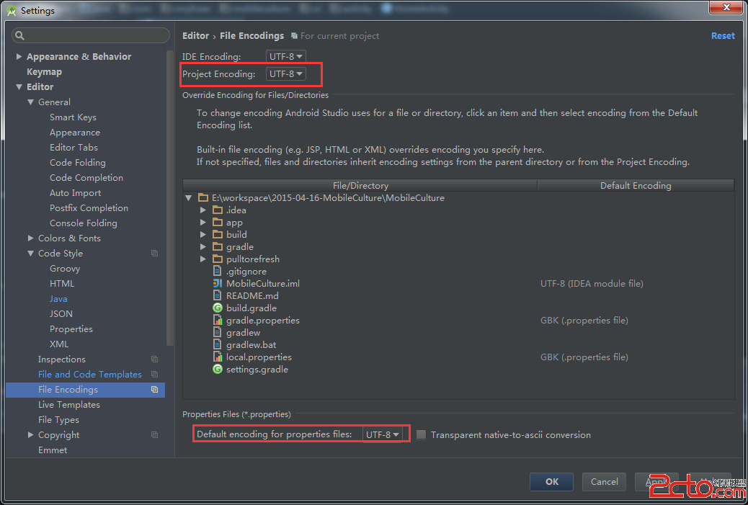Open Keymap settings page
The image size is (748, 505).
pyautogui.click(x=45, y=71)
